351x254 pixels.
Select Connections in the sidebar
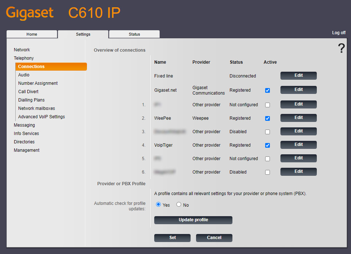click(51, 67)
